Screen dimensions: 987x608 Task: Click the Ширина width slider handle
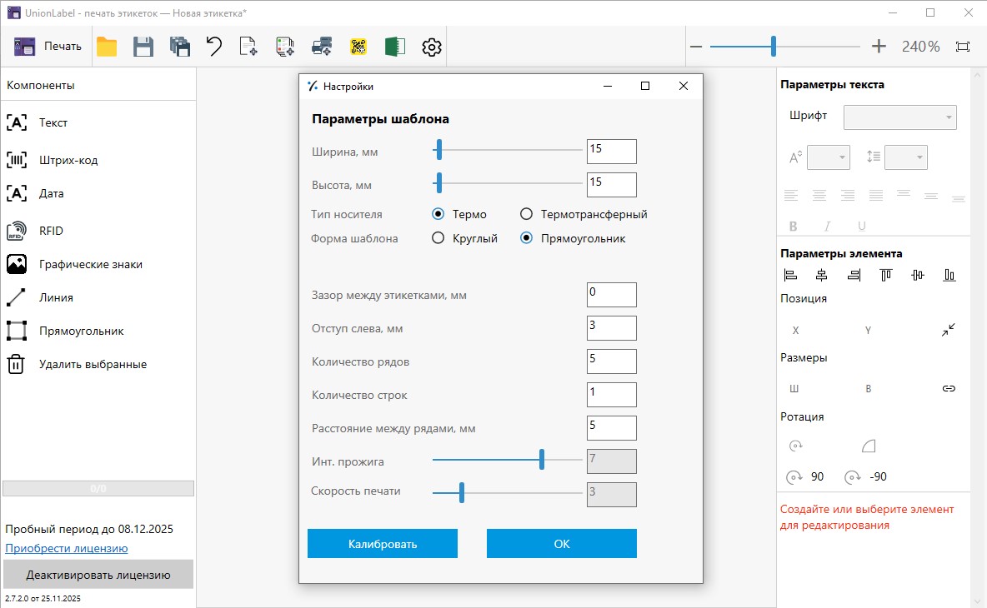click(x=438, y=151)
